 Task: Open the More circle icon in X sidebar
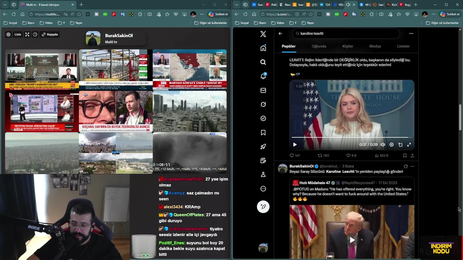(263, 188)
